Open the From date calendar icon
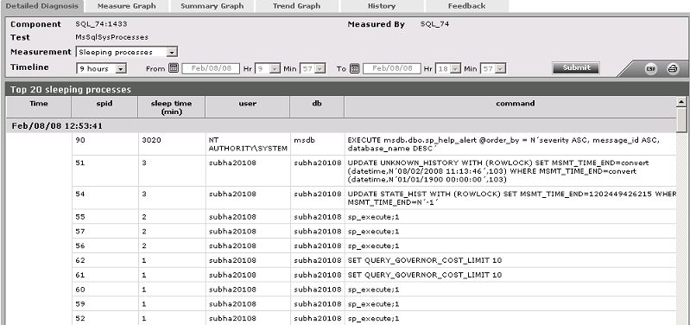 (x=174, y=68)
